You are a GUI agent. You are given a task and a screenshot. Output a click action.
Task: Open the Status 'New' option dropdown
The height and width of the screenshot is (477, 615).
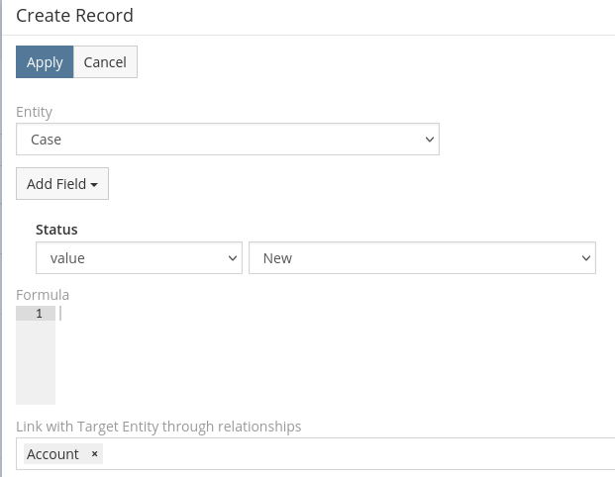[421, 257]
